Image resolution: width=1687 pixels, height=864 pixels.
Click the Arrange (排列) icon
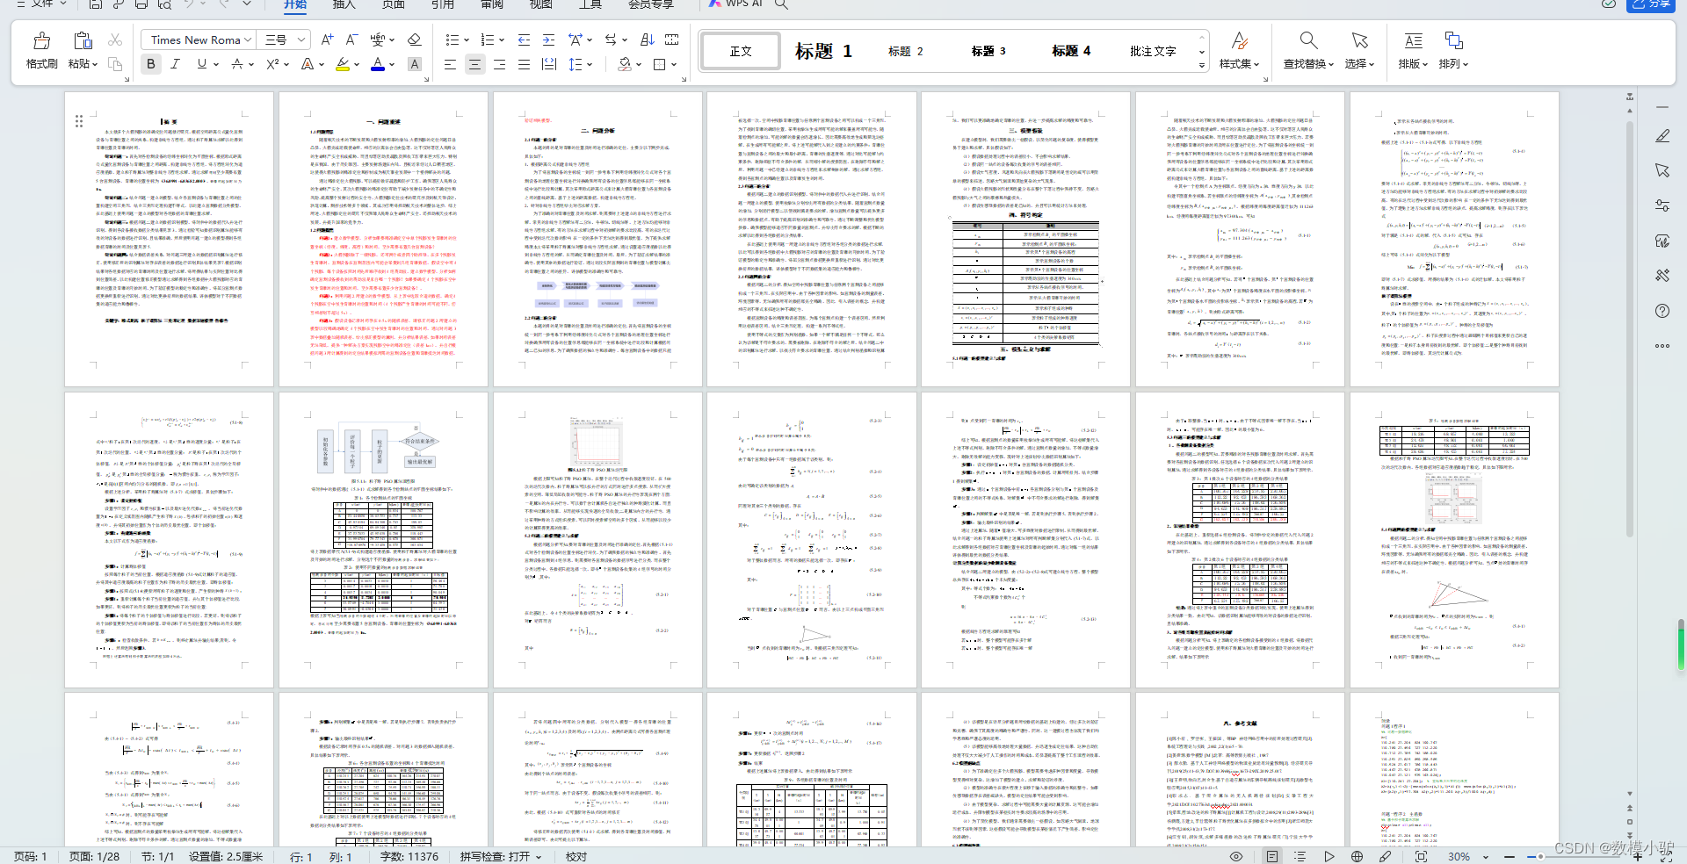(x=1453, y=40)
